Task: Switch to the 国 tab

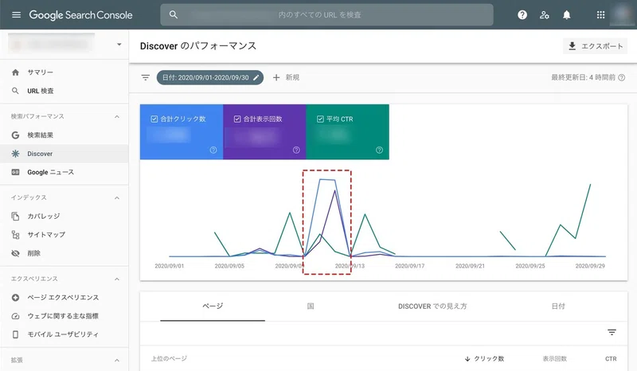Action: [311, 306]
